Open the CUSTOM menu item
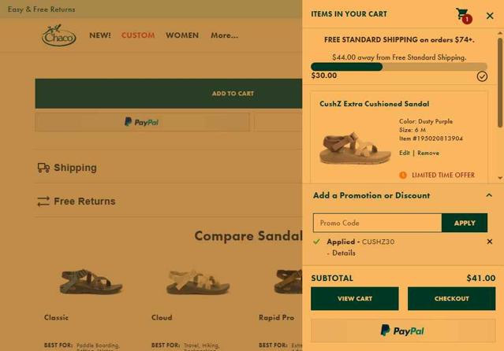The image size is (504, 351). [138, 35]
